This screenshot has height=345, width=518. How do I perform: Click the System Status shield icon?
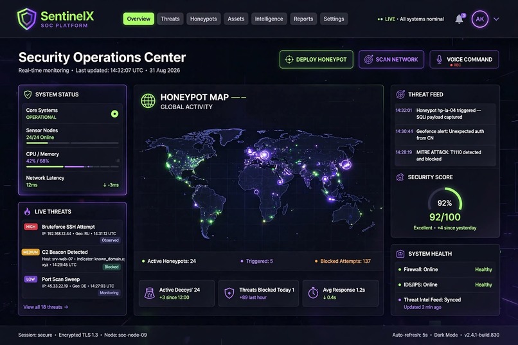tap(28, 94)
